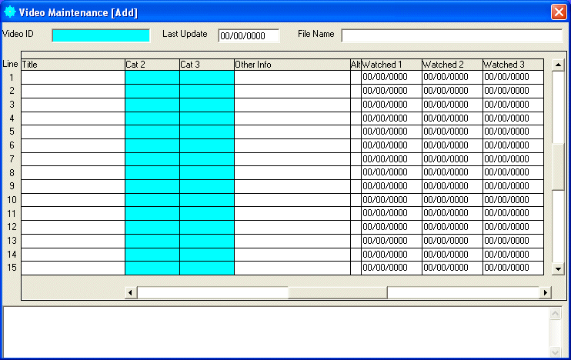The height and width of the screenshot is (360, 571).
Task: Click the grid's vertical scroll up arrow
Action: tap(559, 65)
